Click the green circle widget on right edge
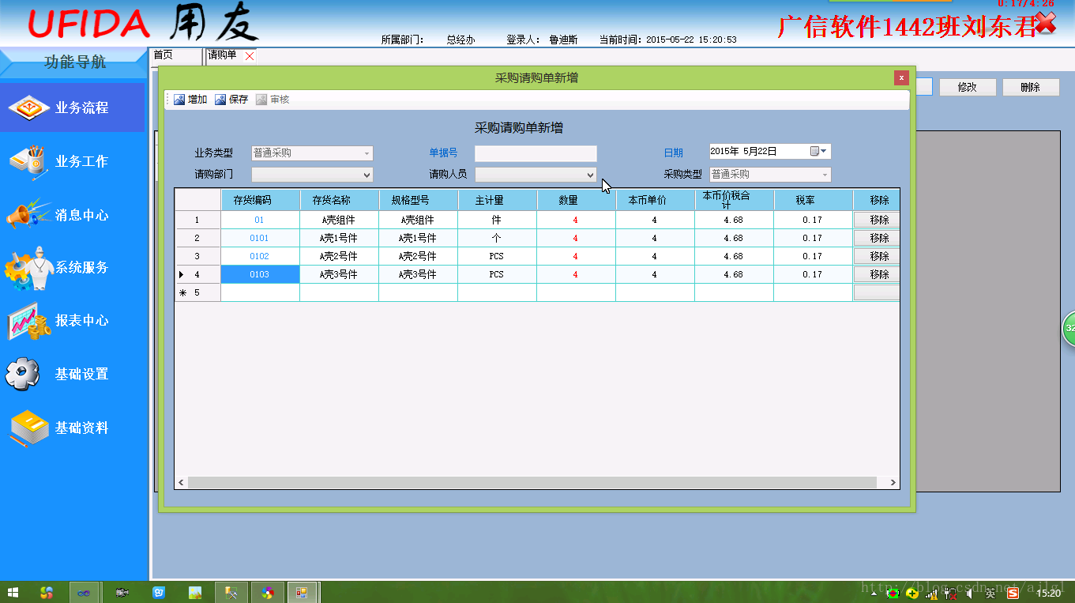The height and width of the screenshot is (603, 1075). 1069,328
